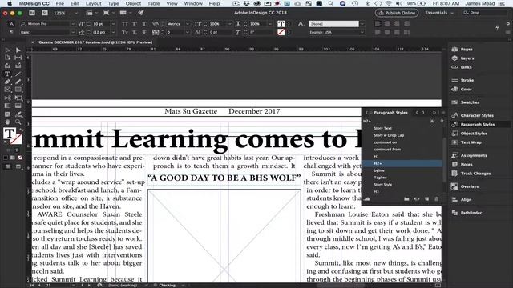The image size is (513, 288).
Task: Select the Eyedropper tool
Action: pos(18,114)
